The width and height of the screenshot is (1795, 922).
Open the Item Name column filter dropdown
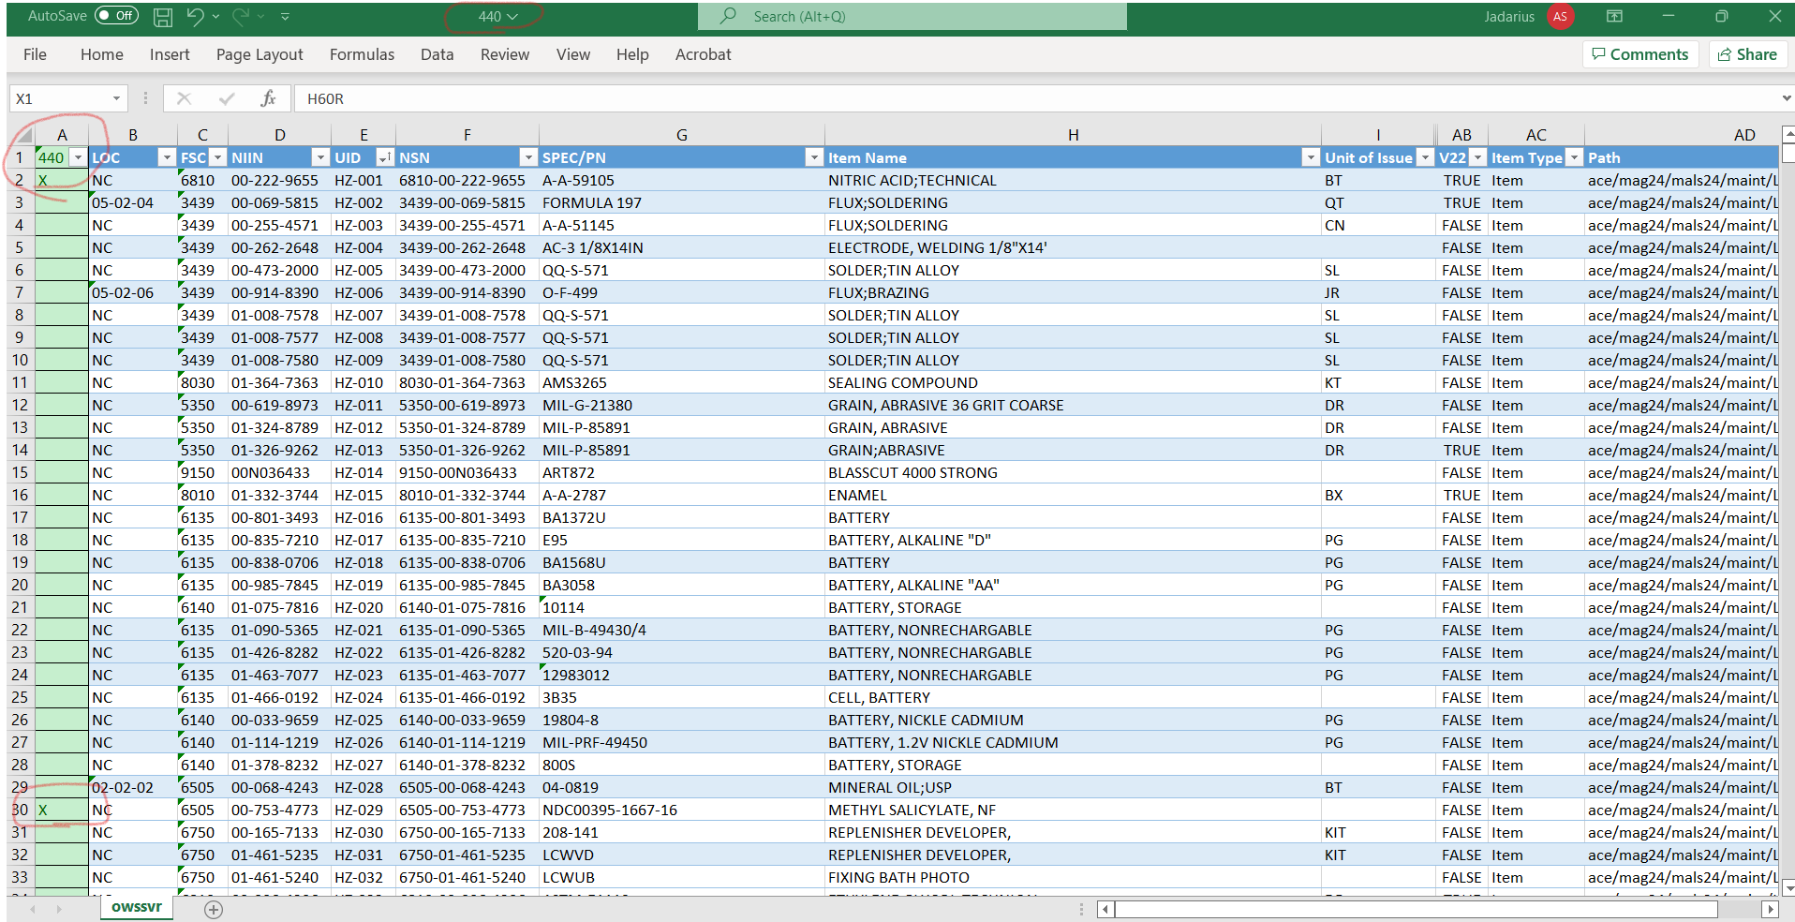[1310, 156]
